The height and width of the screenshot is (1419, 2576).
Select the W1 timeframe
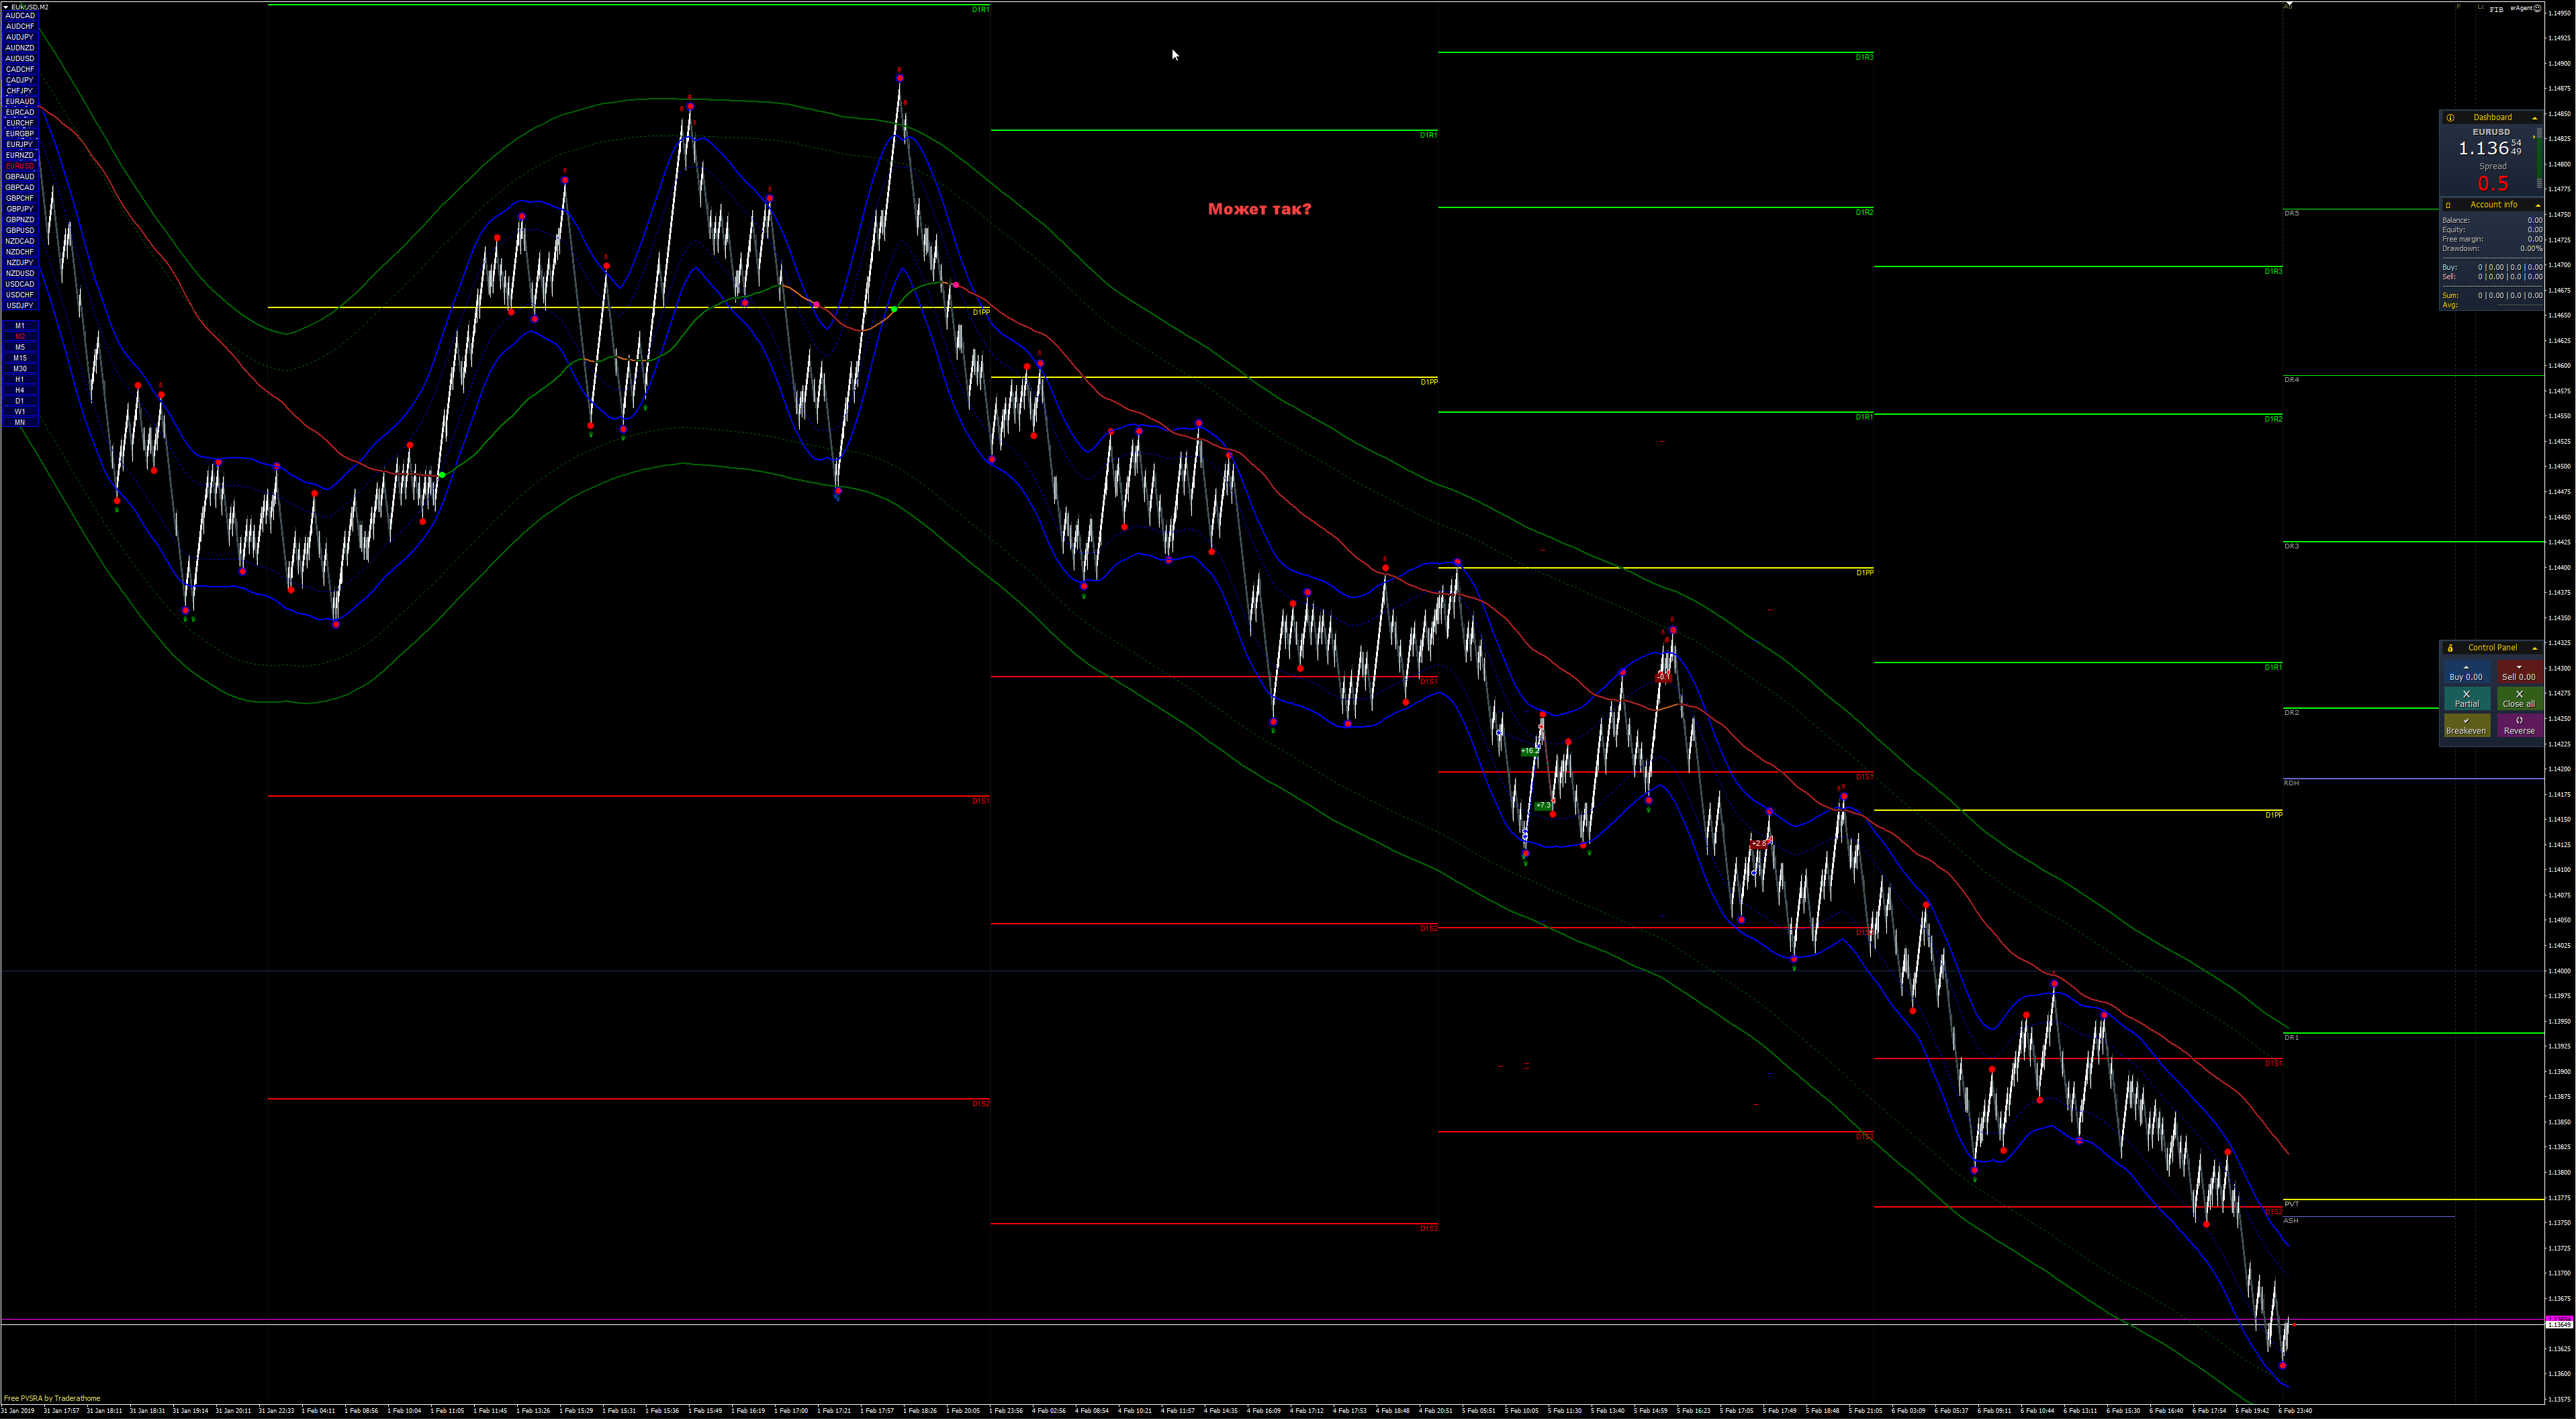click(x=20, y=411)
